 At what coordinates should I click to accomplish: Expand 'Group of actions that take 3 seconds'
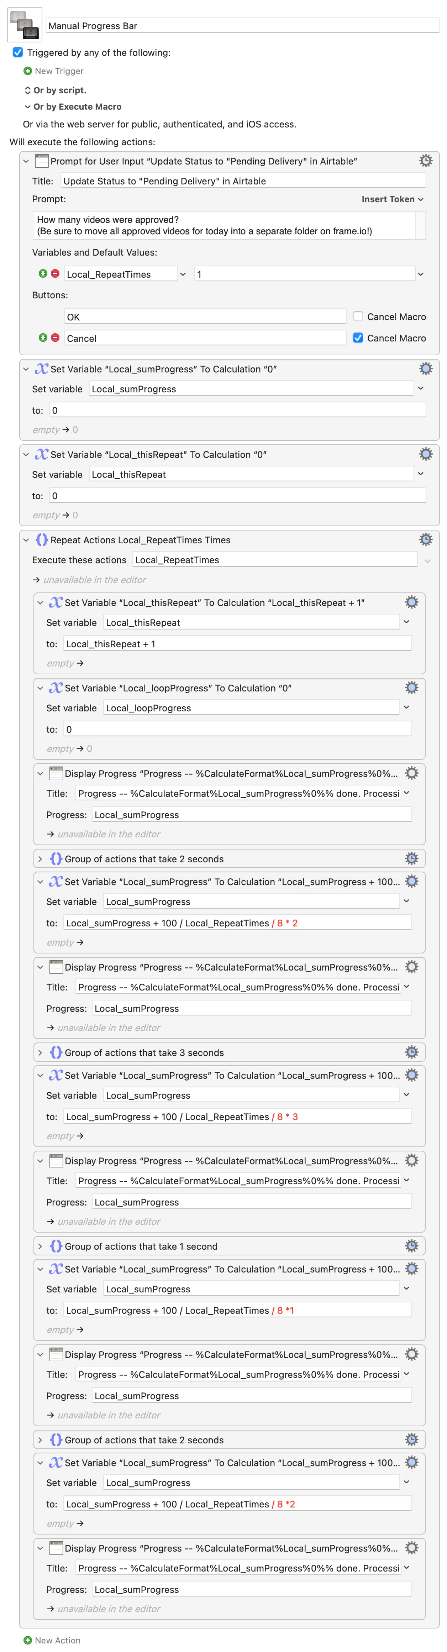point(40,1052)
